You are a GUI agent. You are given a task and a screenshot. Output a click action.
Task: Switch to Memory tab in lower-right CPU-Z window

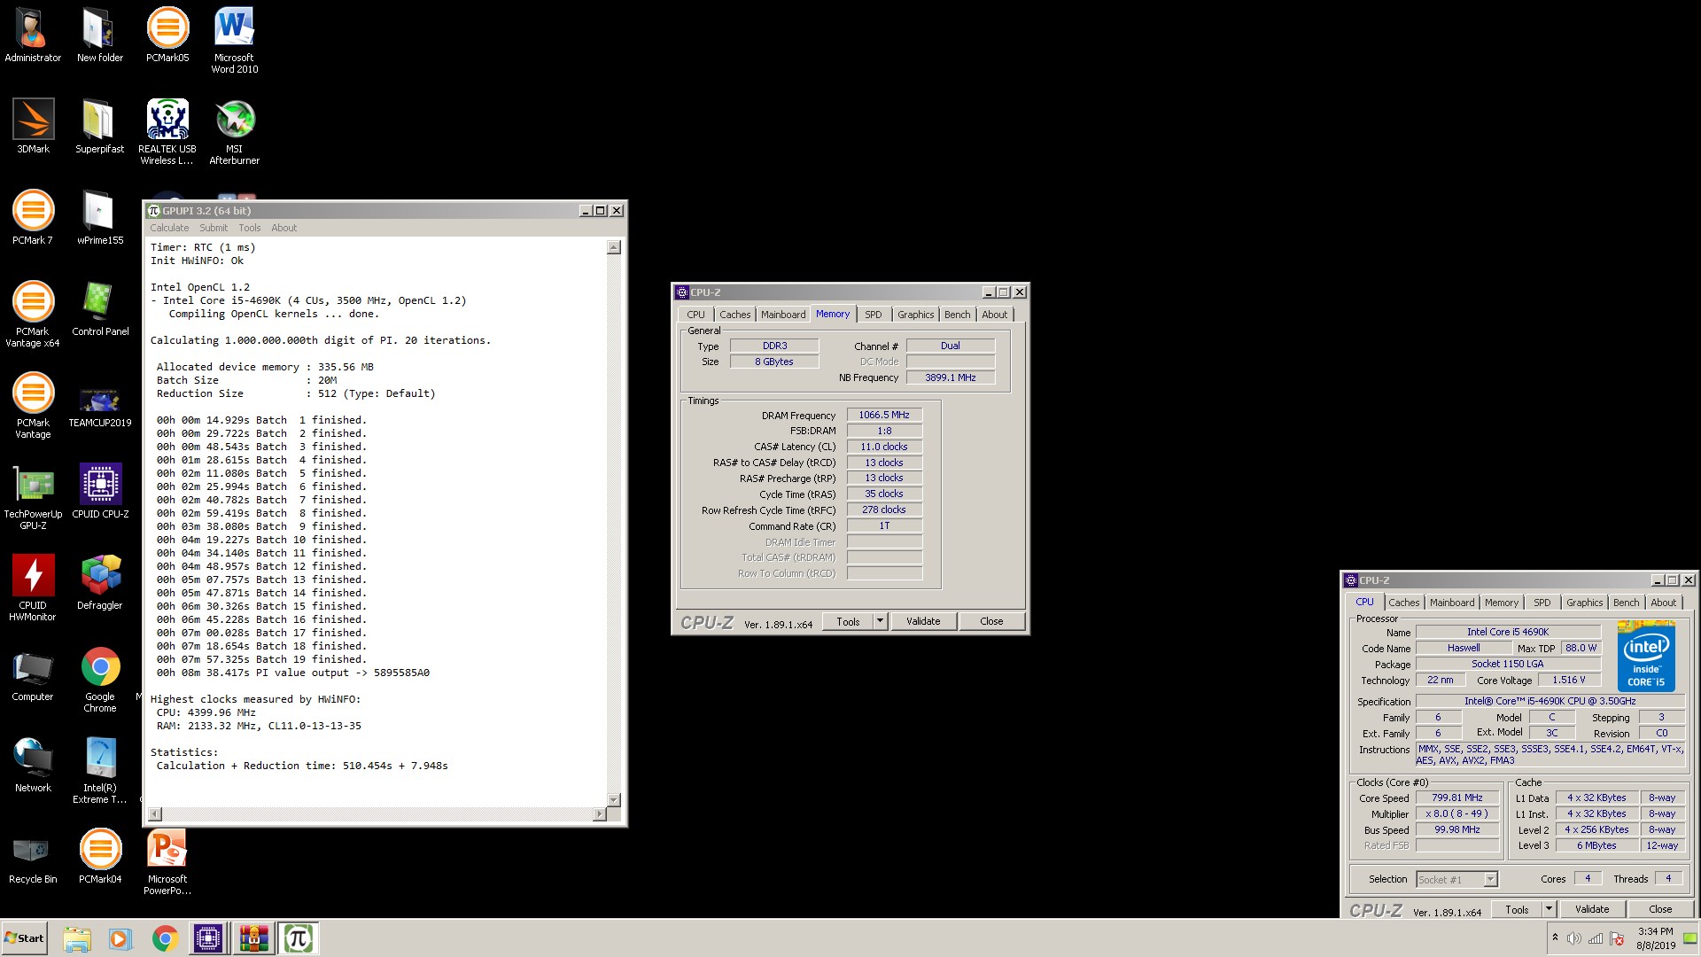pos(1501,603)
